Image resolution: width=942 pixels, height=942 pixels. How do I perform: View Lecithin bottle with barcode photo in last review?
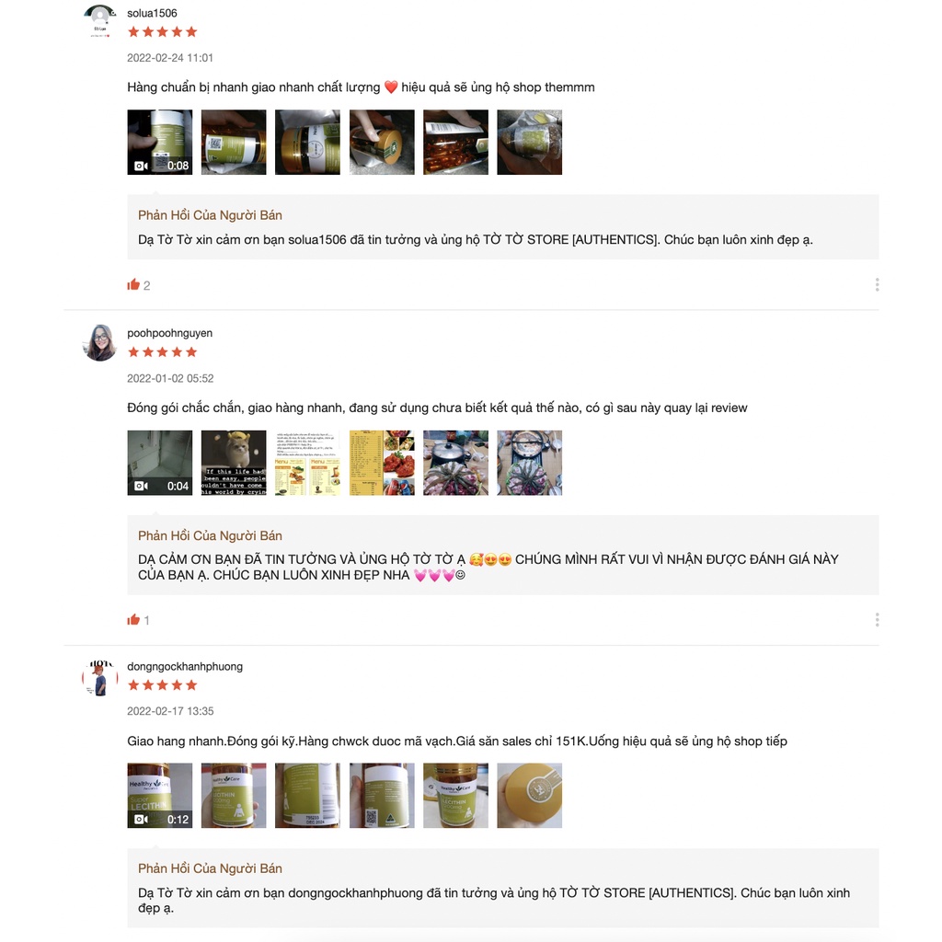tap(307, 796)
